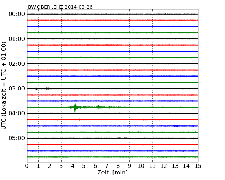Click the Zeit [min] axis label

point(112,172)
